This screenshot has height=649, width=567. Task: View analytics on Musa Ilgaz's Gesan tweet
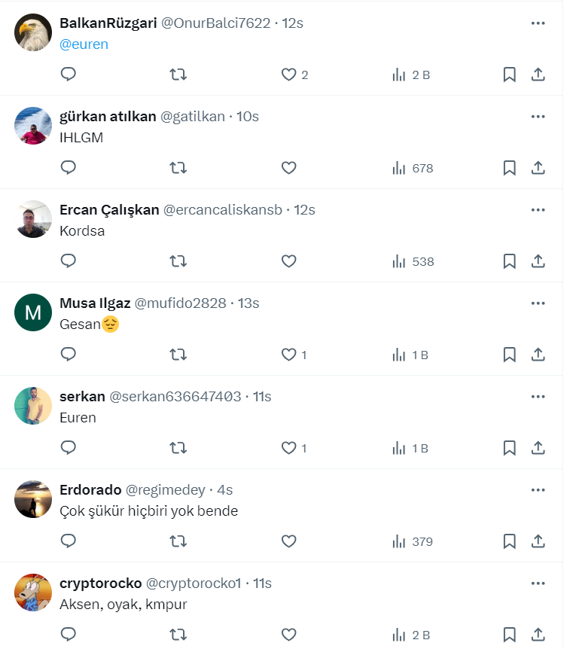(411, 355)
